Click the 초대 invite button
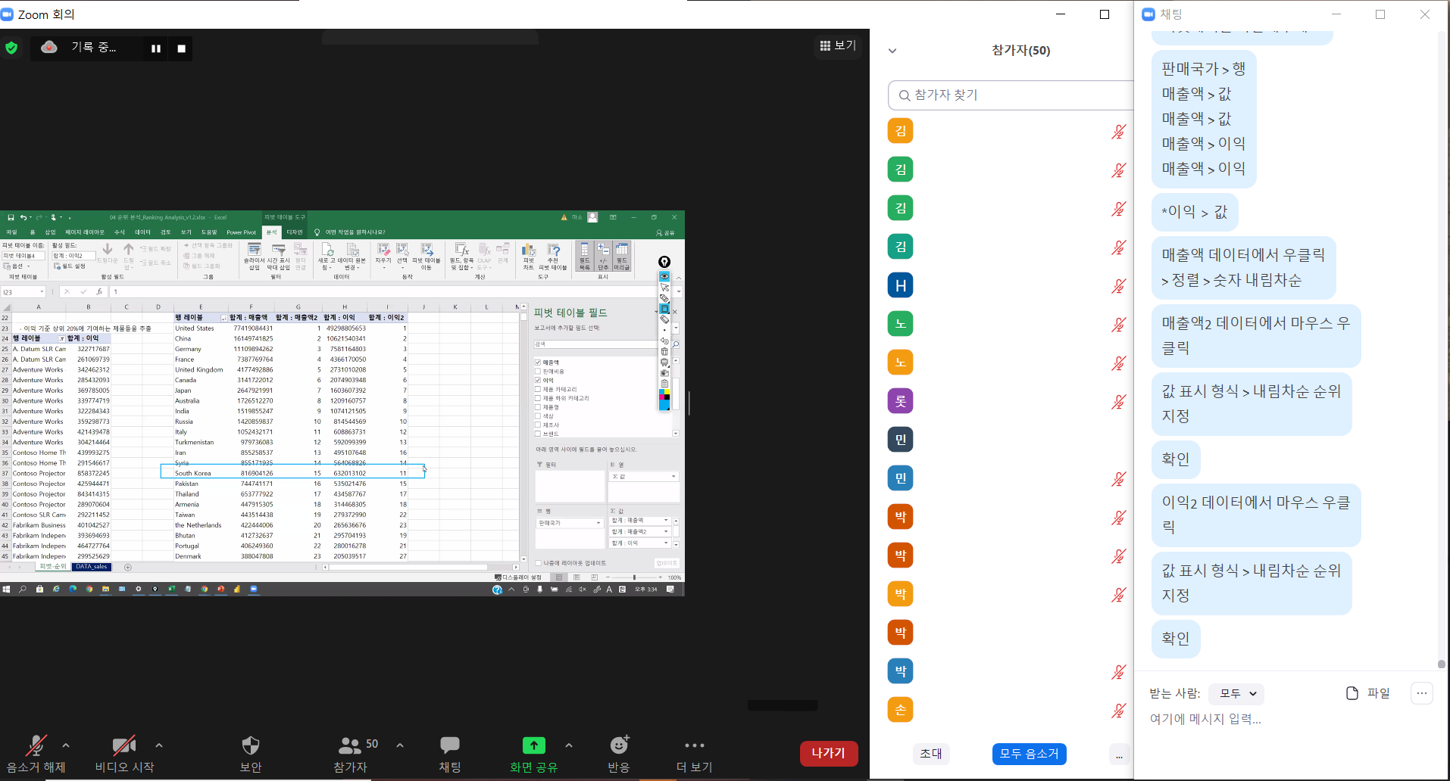The height and width of the screenshot is (781, 1450). click(x=931, y=754)
